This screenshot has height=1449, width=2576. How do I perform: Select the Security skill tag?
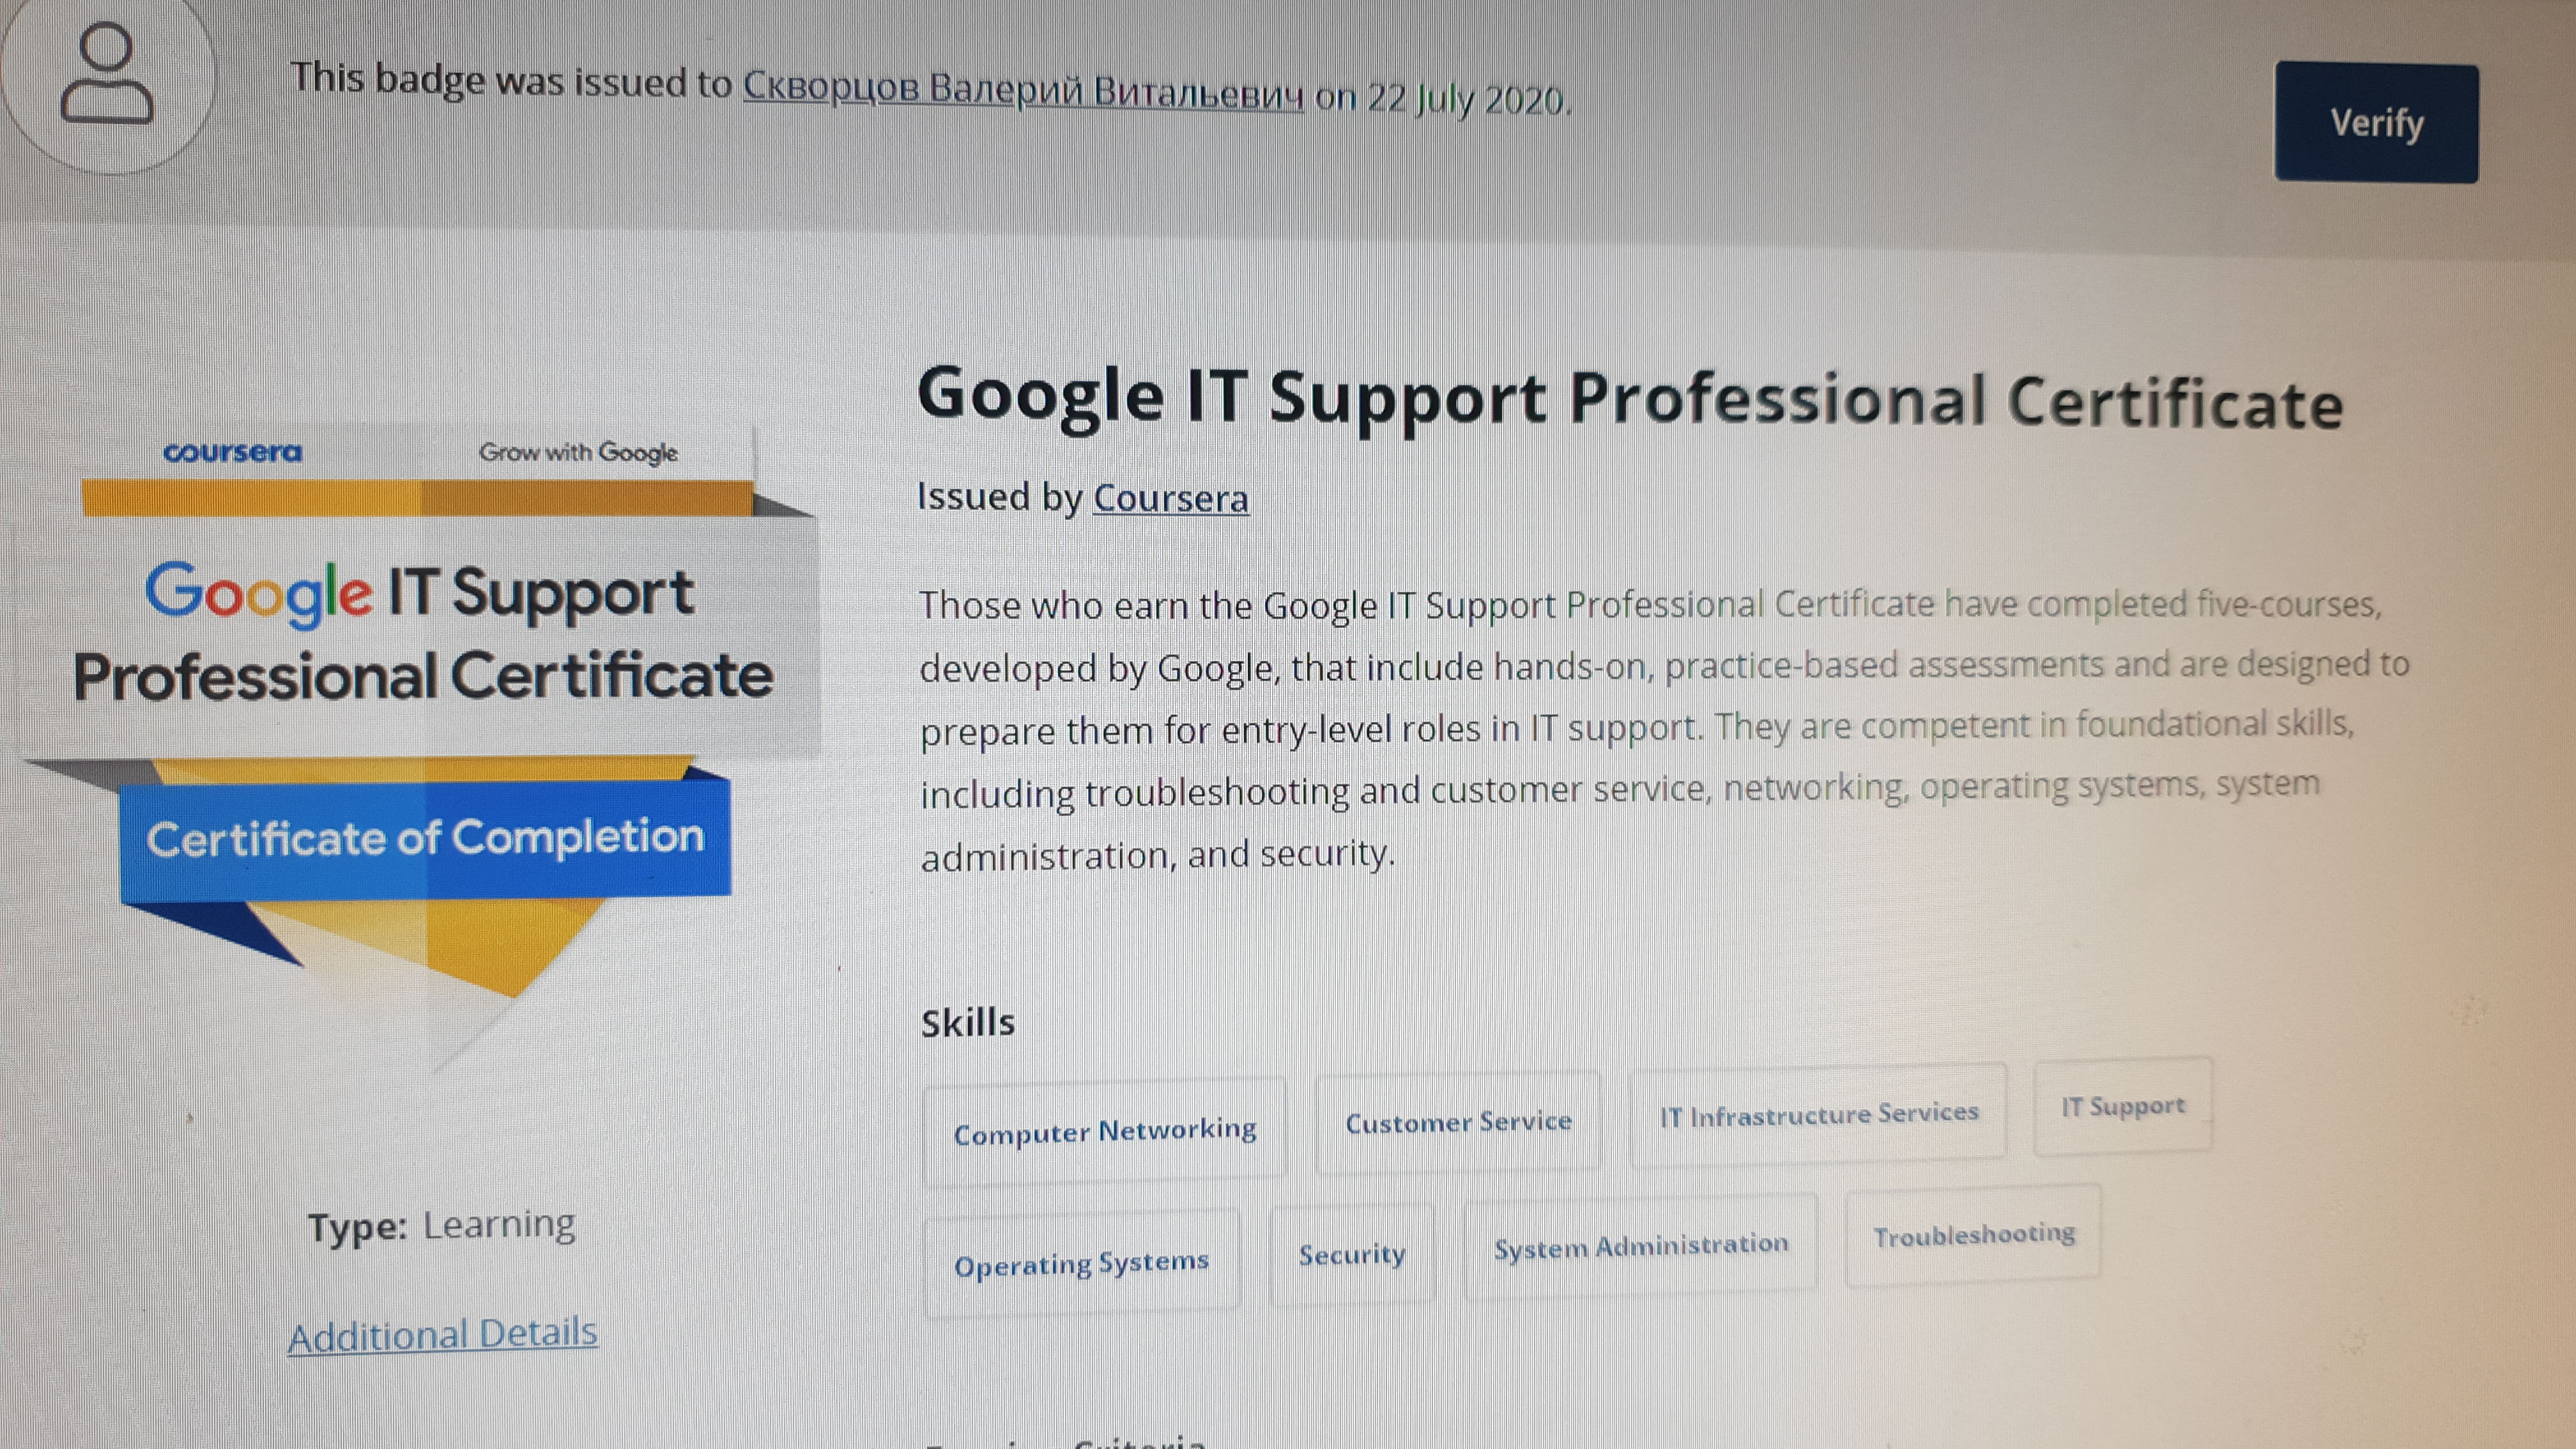[1352, 1254]
